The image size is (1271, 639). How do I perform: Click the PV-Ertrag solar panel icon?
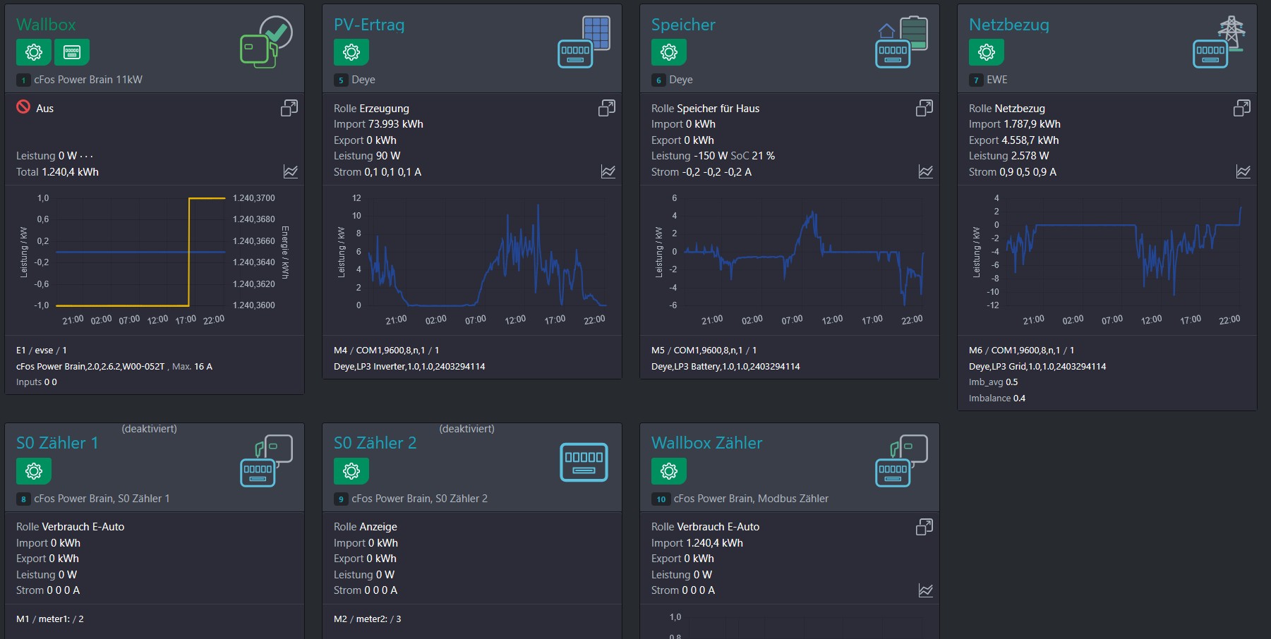pos(584,42)
